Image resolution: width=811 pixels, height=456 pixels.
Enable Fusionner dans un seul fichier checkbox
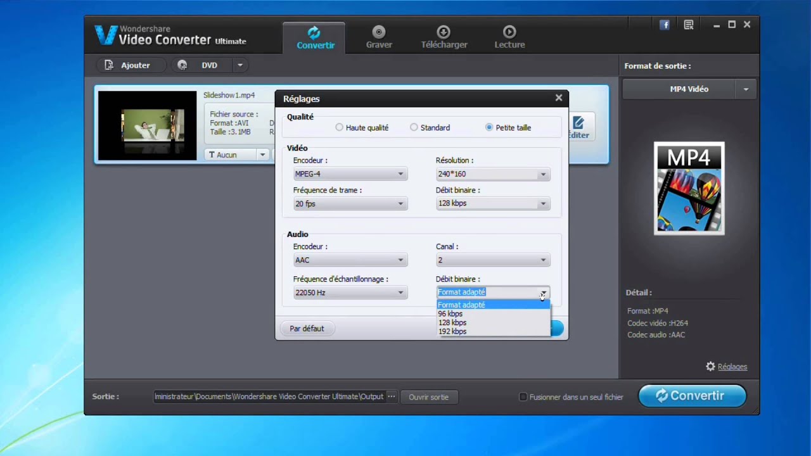pos(523,397)
